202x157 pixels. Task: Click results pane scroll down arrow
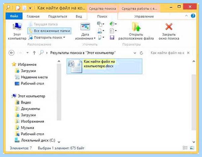pos(194,142)
